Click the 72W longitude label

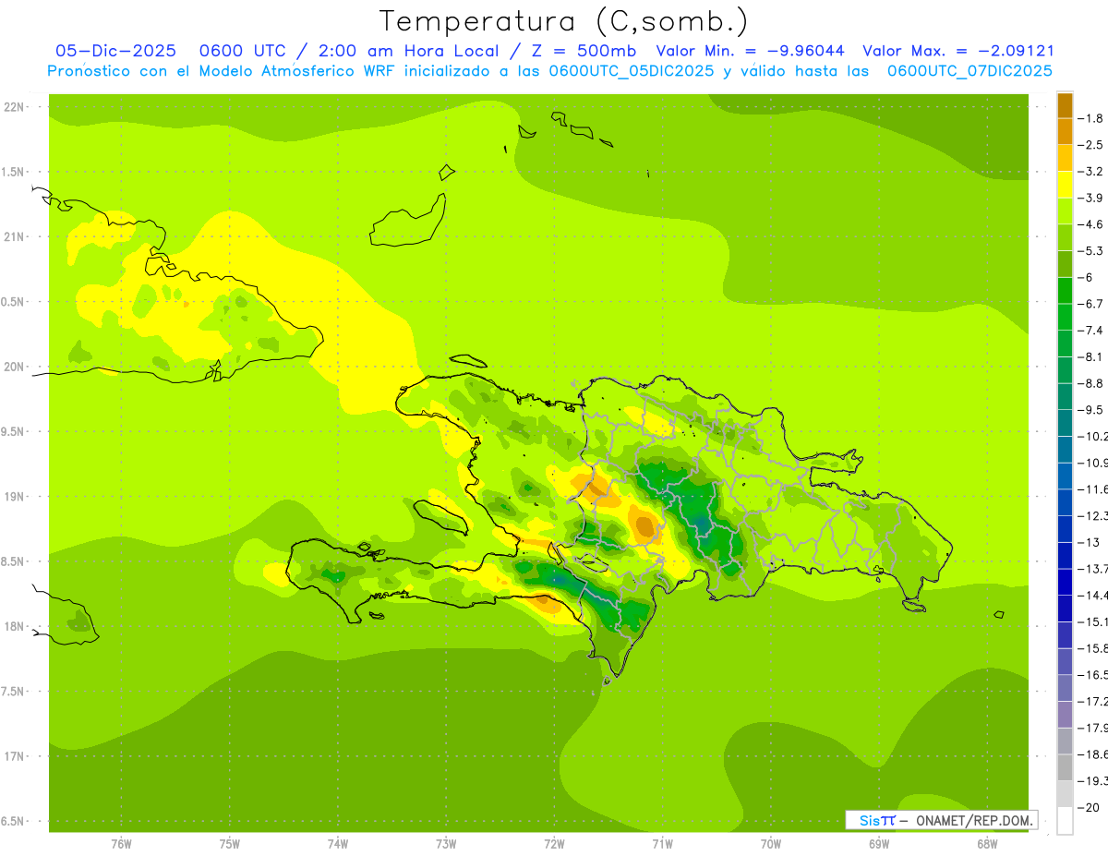pyautogui.click(x=554, y=843)
